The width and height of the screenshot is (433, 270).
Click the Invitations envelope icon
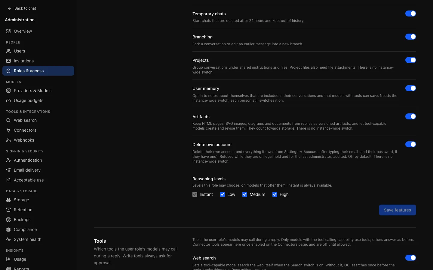[x=8, y=61]
